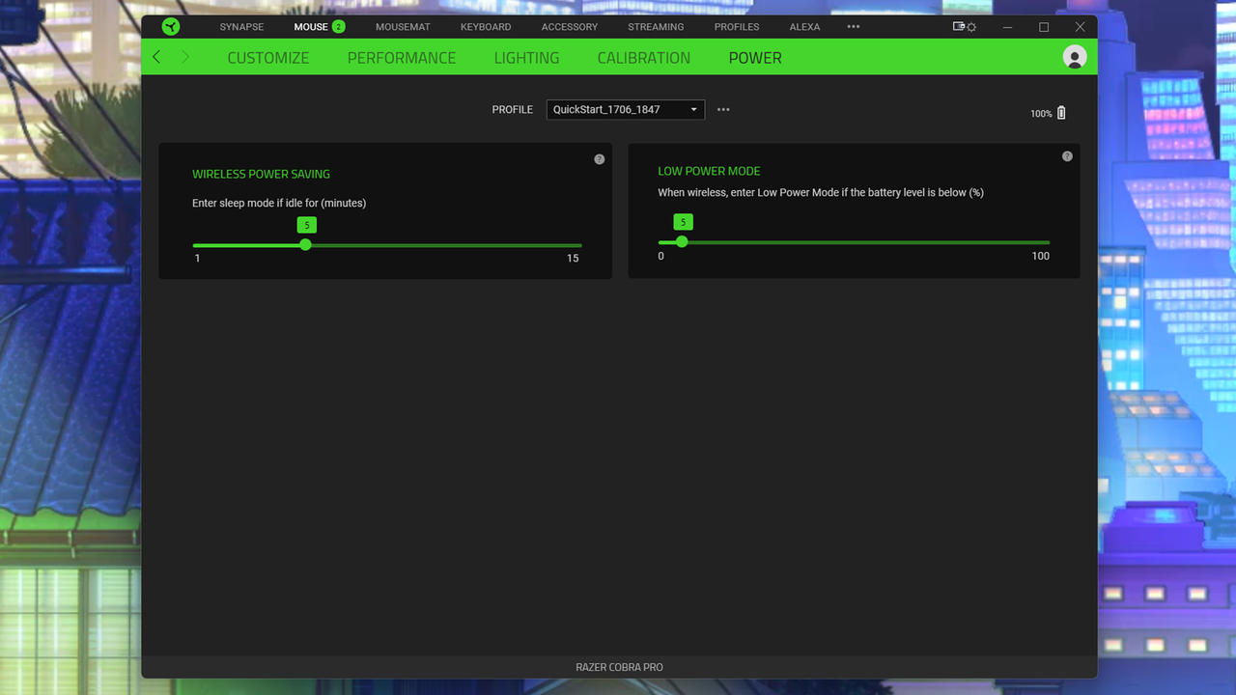Click the Low Power Mode heading
The image size is (1236, 695).
[x=709, y=171]
